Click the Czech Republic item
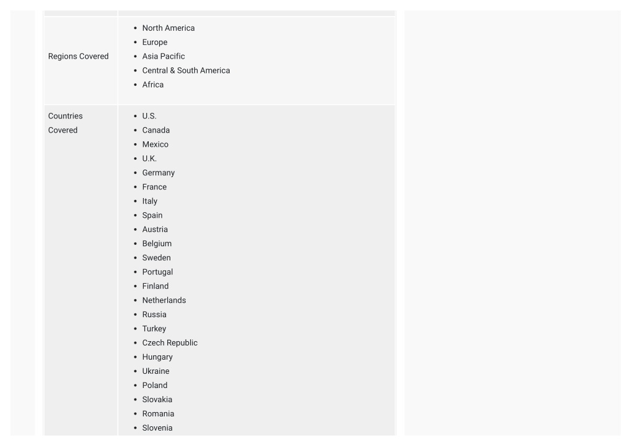The image size is (632, 446). click(170, 343)
